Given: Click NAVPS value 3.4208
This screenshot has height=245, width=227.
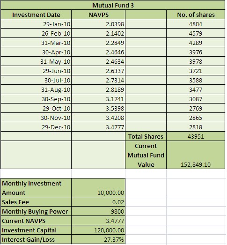Looking at the screenshot, I should [98, 118].
